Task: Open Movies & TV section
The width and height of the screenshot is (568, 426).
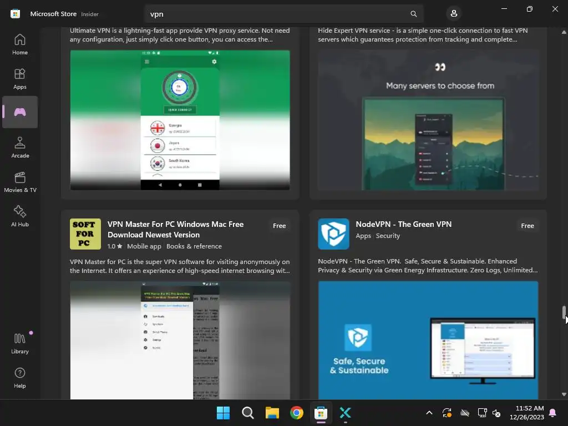Action: 20,182
